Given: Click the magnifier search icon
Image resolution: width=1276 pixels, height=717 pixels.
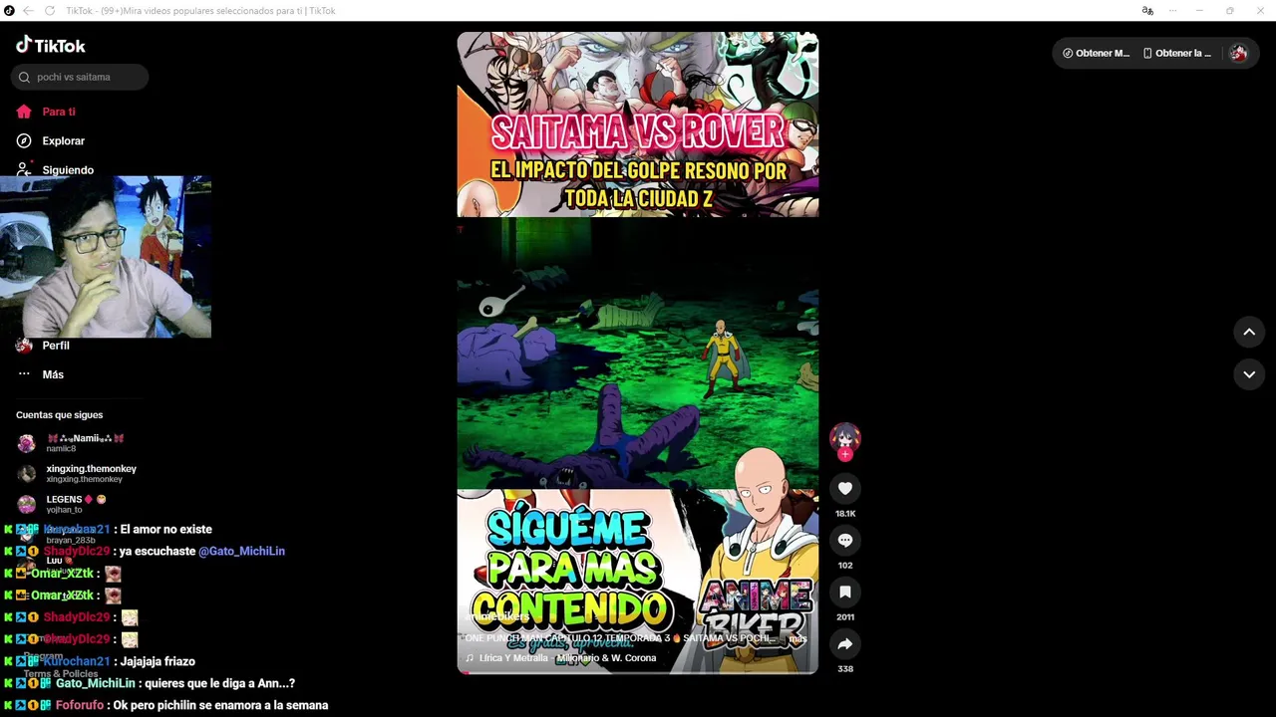Looking at the screenshot, I should (x=25, y=77).
